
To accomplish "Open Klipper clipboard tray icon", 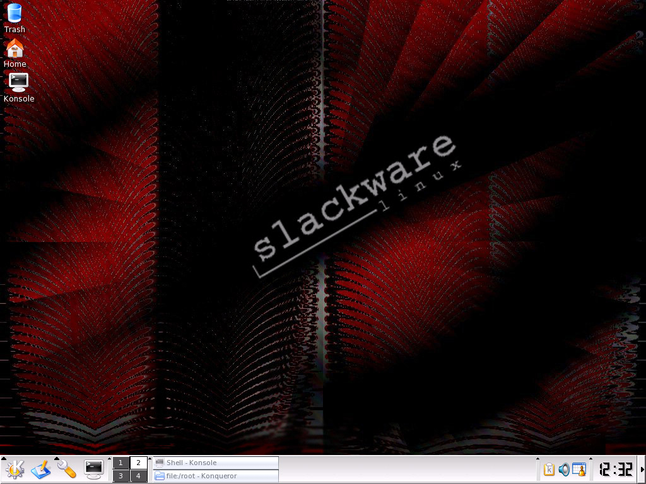I will click(549, 470).
